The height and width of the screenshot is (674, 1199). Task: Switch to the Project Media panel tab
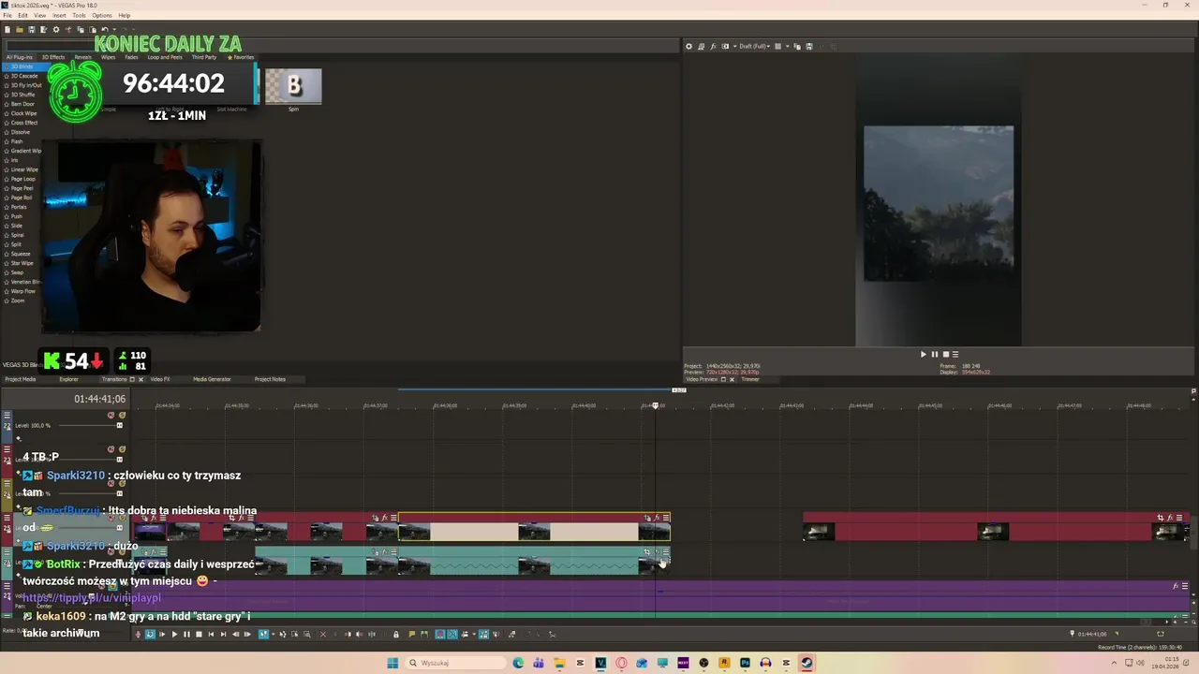pyautogui.click(x=21, y=379)
